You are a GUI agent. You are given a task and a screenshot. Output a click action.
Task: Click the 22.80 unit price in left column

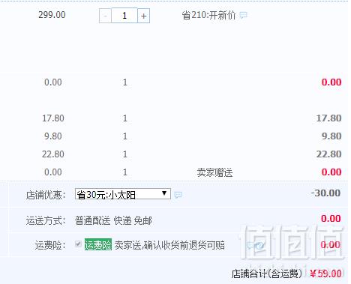53,154
